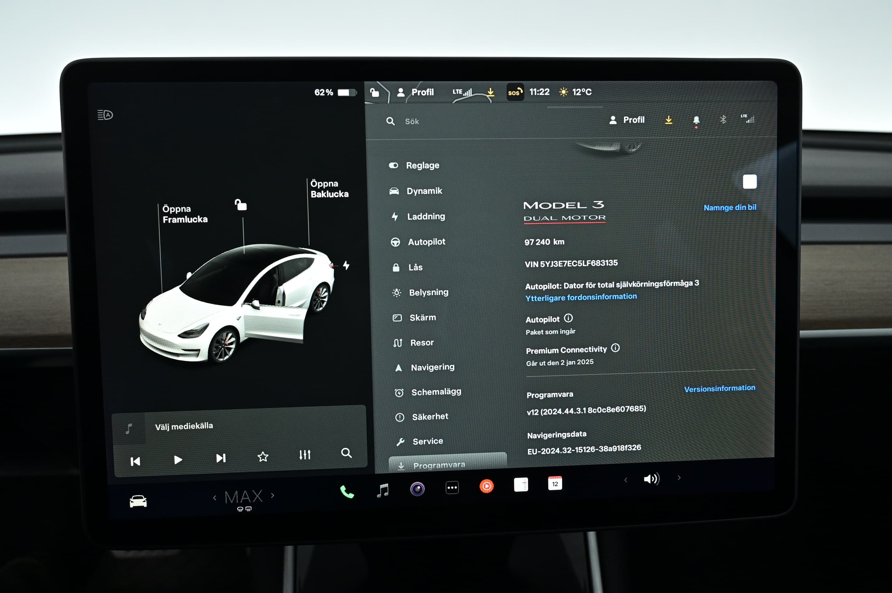Tap the charge port lightning bolt
The width and height of the screenshot is (892, 593).
pyautogui.click(x=346, y=265)
